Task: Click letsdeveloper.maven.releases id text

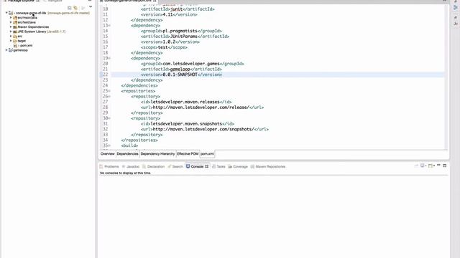Action: [185, 102]
